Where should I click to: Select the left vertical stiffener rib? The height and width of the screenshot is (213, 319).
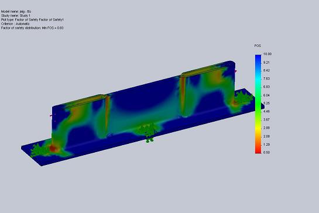107,116
